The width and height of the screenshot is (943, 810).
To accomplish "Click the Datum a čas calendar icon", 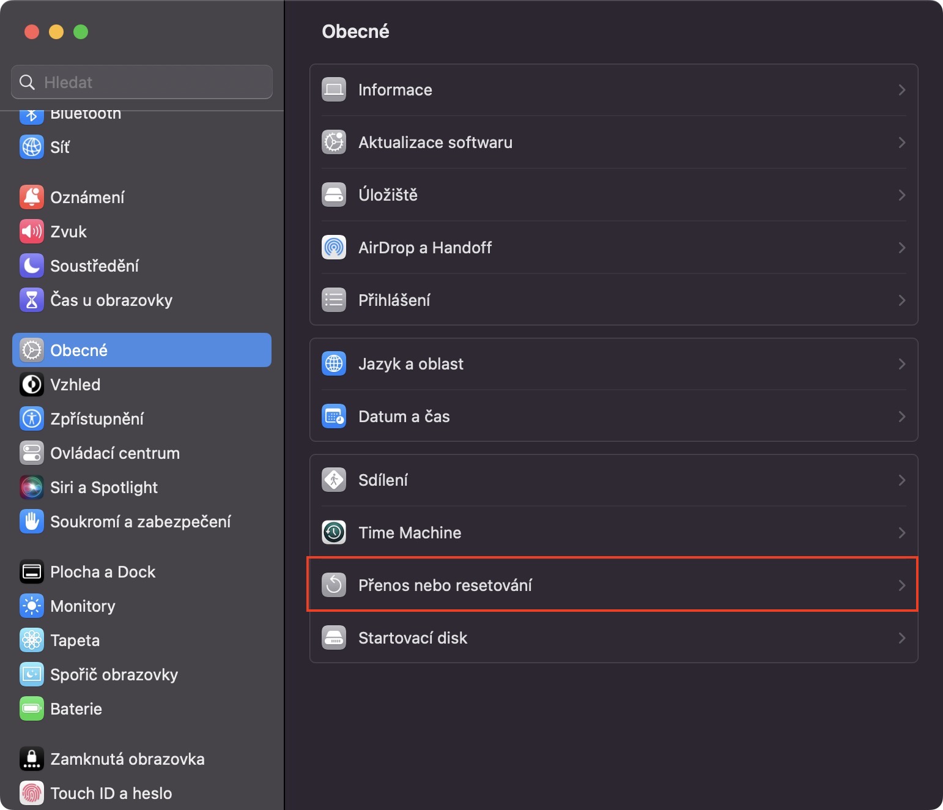I will click(x=334, y=416).
